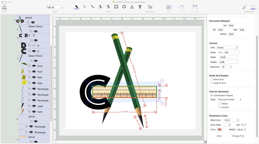
Task: Click the Change Font button
Action: click(238, 136)
